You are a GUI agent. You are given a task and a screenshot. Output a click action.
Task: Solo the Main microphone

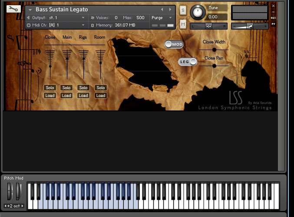coord(66,88)
